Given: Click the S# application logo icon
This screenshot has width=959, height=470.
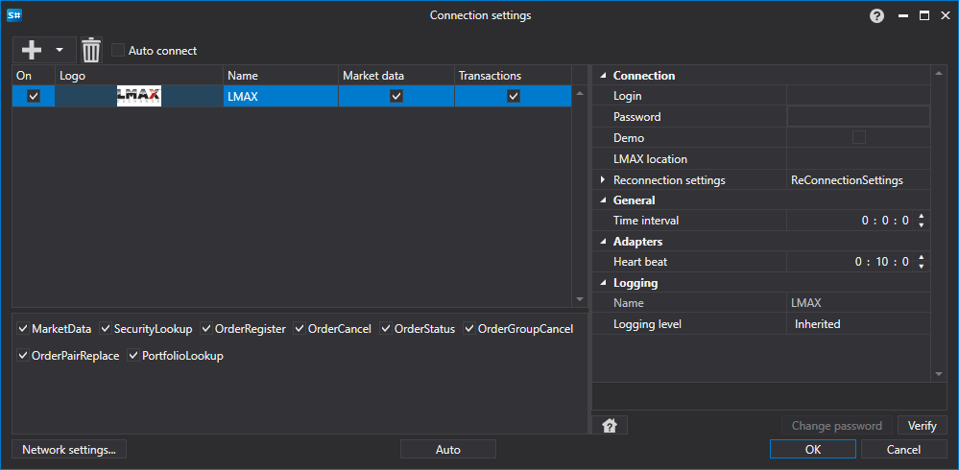Looking at the screenshot, I should [14, 16].
